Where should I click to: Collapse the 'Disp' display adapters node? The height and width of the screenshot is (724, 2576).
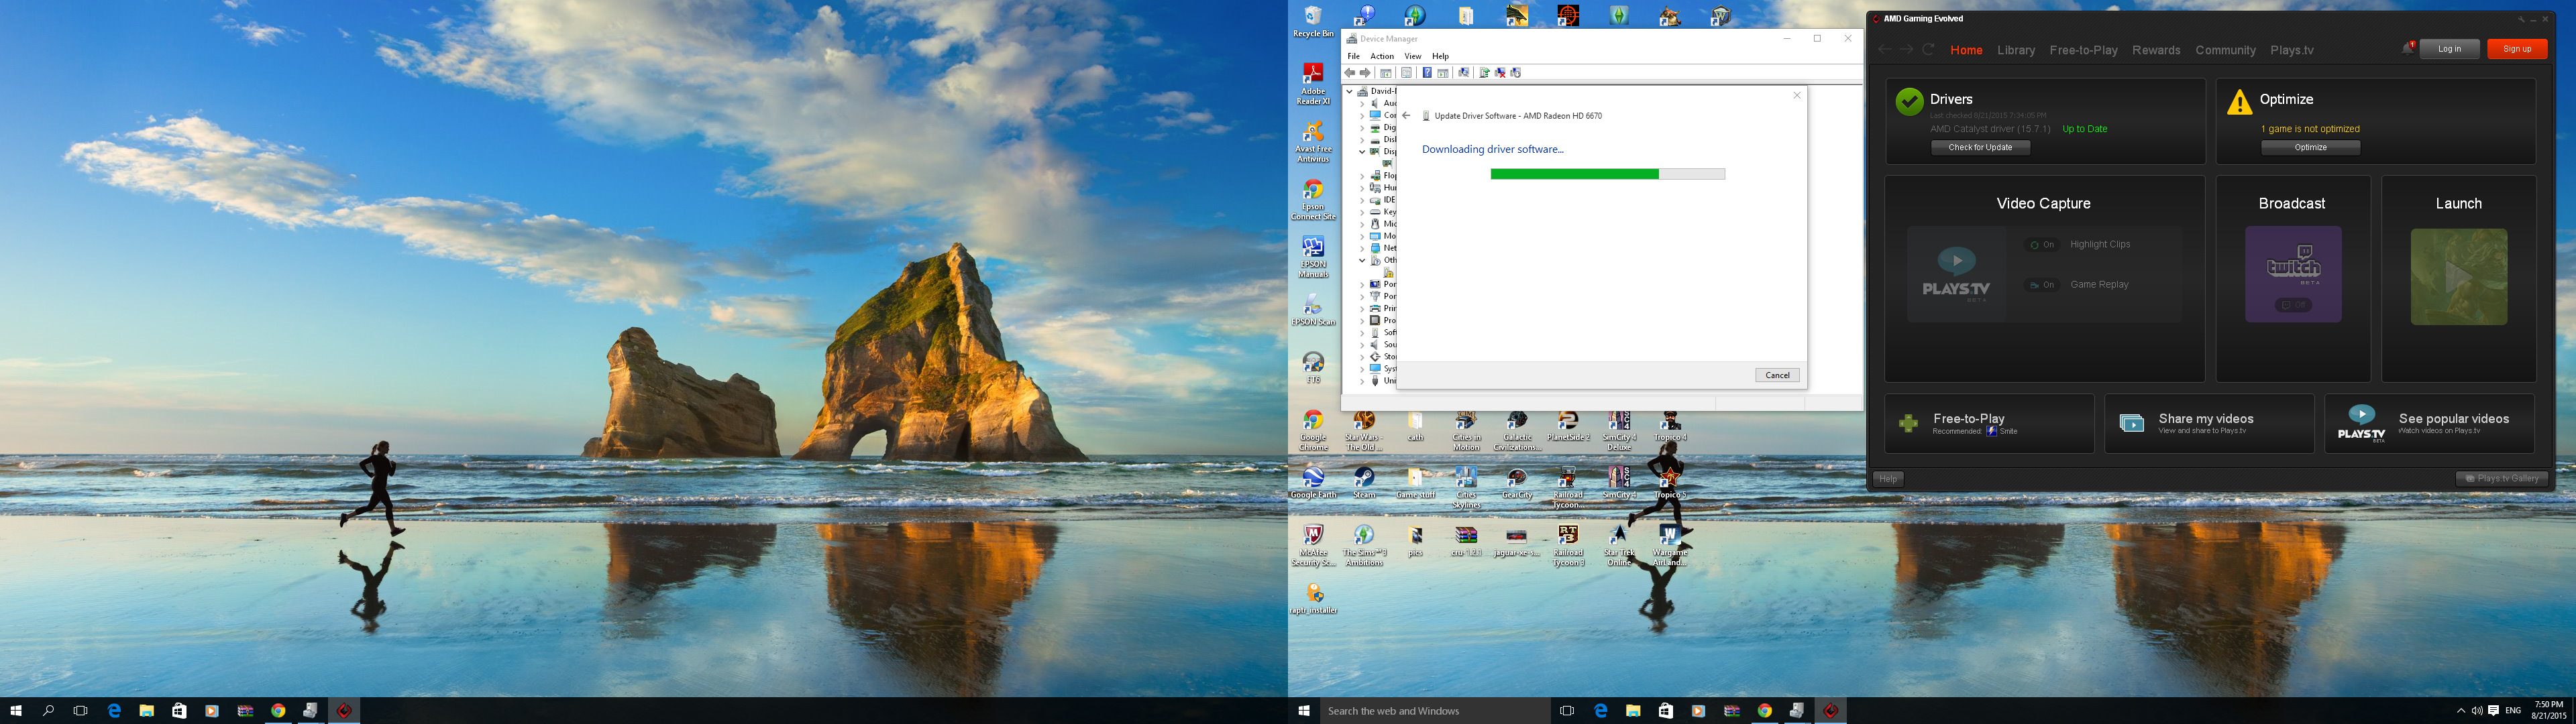[1362, 151]
